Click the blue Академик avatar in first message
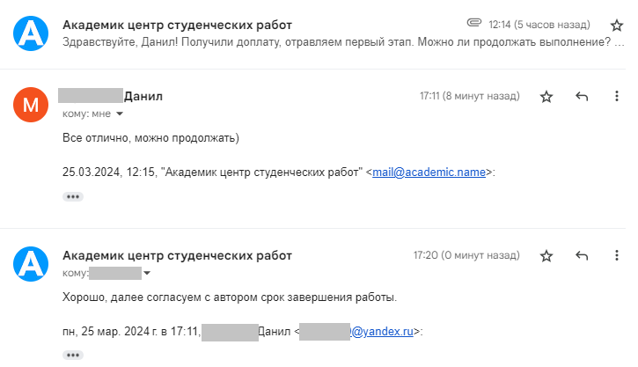 click(31, 33)
